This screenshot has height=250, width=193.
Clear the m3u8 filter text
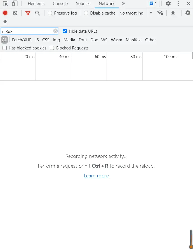55,31
